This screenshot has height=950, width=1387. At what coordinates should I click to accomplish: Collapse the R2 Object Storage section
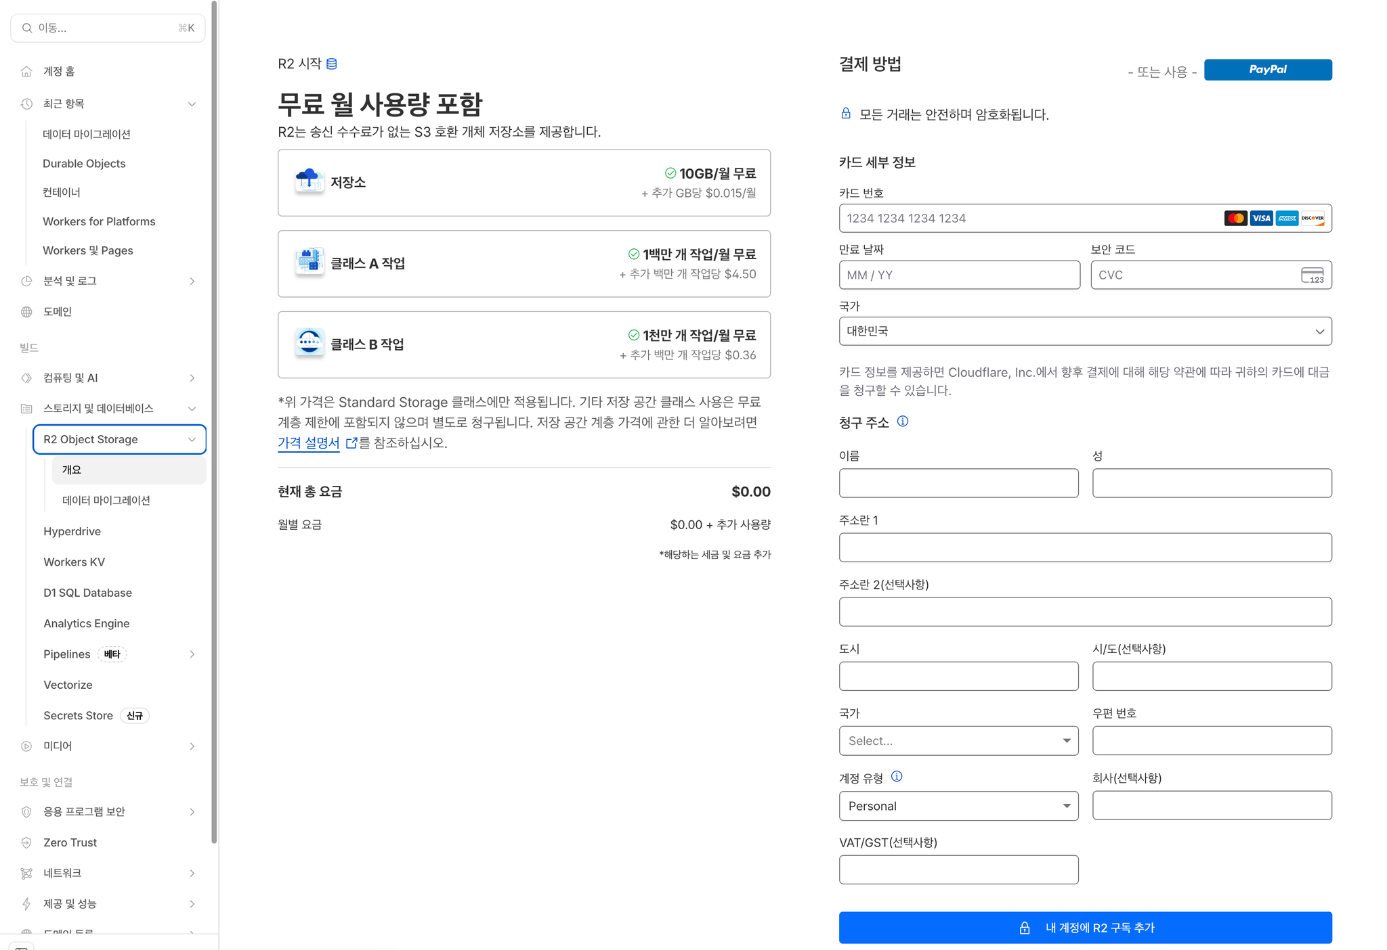pos(192,439)
